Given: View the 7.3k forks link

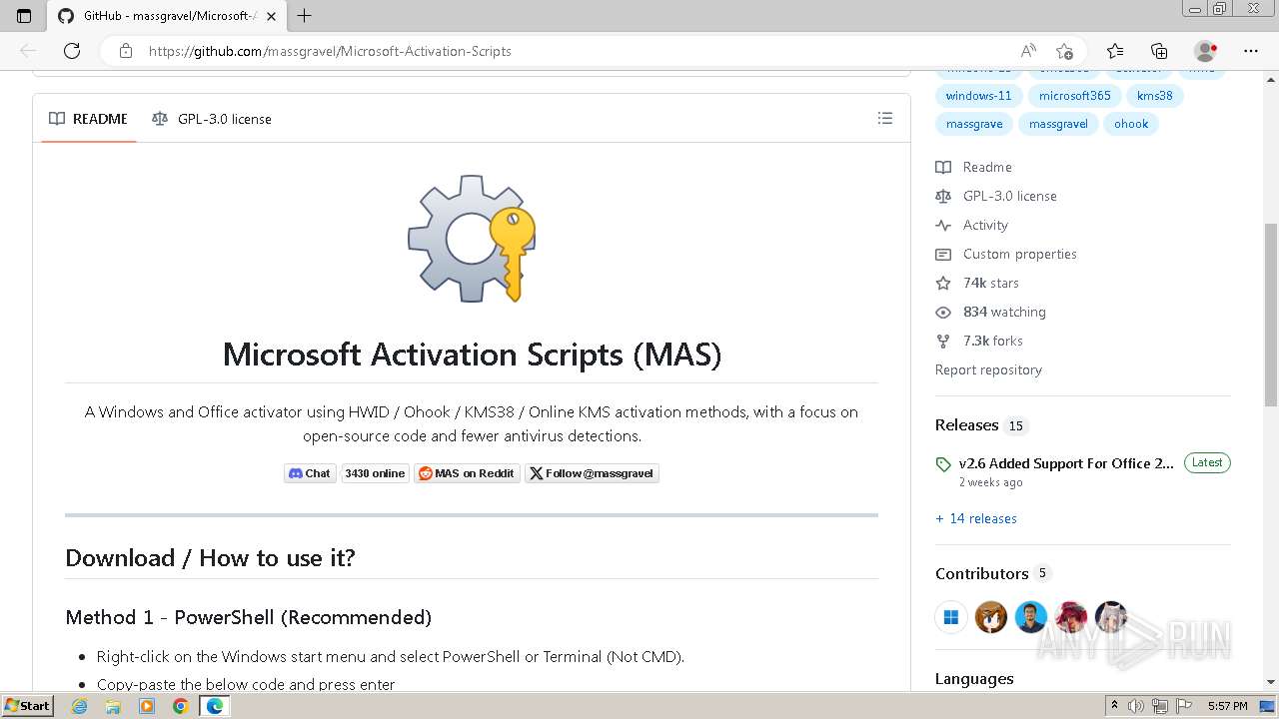Looking at the screenshot, I should click(979, 341).
